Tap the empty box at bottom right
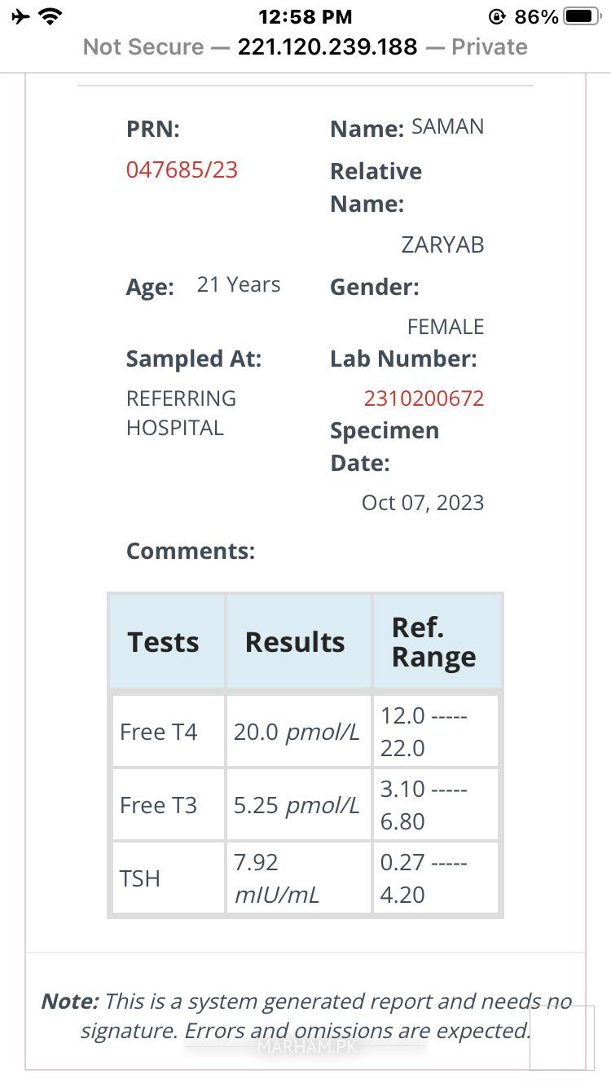Image resolution: width=611 pixels, height=1087 pixels. 562,1037
